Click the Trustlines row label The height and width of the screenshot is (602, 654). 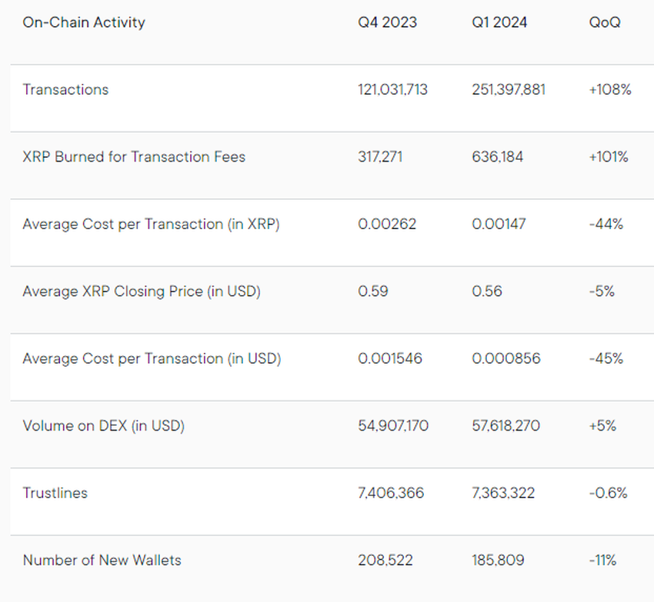click(x=55, y=493)
